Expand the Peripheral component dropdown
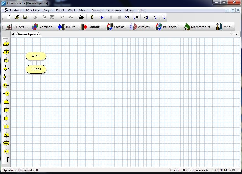 [180, 27]
